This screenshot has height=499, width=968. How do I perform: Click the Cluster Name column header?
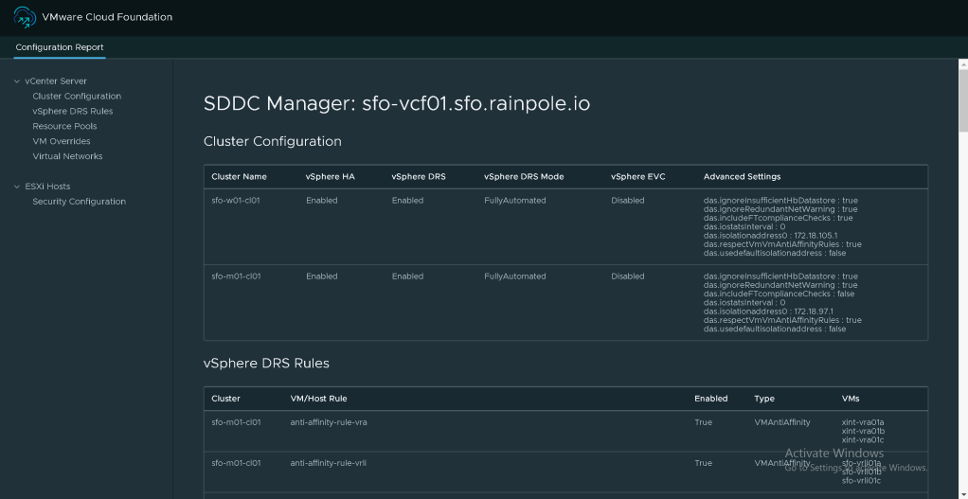[x=239, y=177]
